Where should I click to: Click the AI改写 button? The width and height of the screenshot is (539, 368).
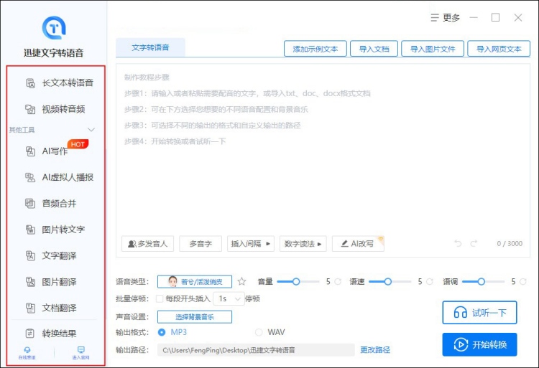point(358,244)
